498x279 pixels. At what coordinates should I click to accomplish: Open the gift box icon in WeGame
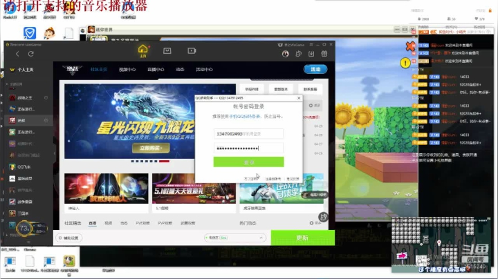point(324,54)
